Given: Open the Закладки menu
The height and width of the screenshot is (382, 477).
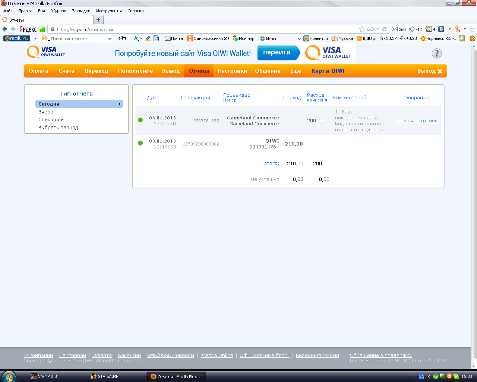Looking at the screenshot, I should tap(81, 11).
